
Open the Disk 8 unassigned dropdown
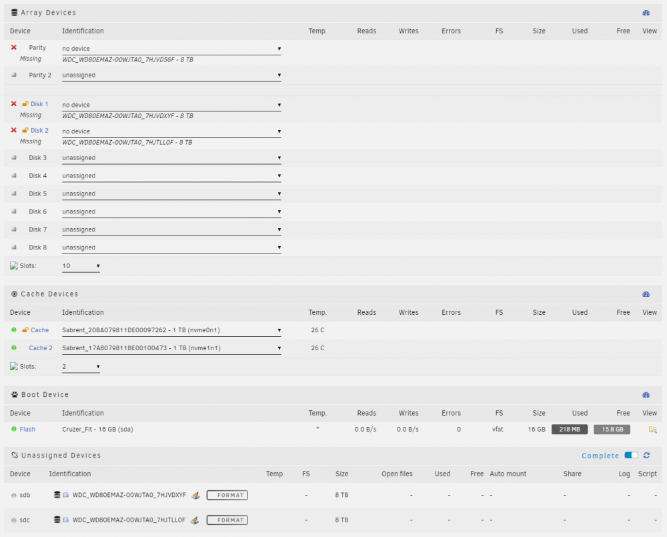coord(171,247)
